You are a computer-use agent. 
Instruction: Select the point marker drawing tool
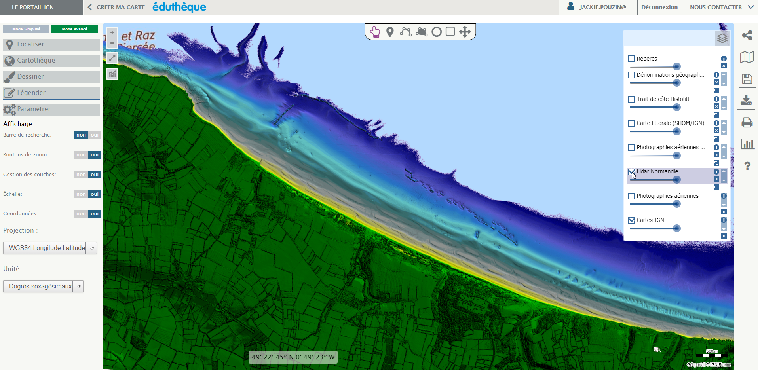tap(390, 32)
